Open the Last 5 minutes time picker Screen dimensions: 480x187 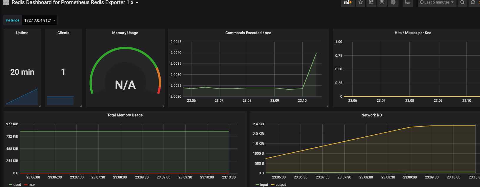[437, 3]
